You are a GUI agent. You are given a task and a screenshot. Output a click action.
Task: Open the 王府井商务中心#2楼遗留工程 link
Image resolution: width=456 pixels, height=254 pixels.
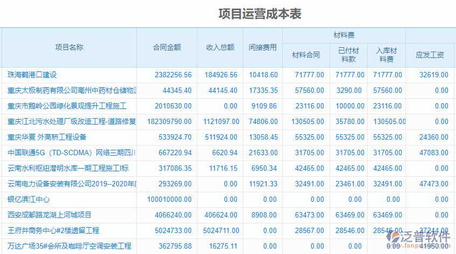click(x=53, y=231)
